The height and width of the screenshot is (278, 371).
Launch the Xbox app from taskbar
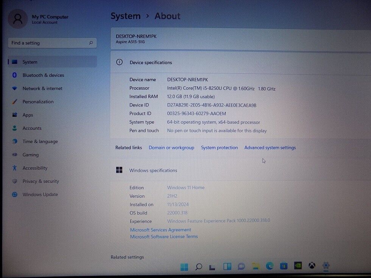pos(312,266)
